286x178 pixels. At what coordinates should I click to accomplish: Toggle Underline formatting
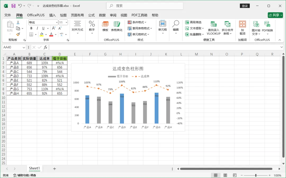(x=43, y=28)
